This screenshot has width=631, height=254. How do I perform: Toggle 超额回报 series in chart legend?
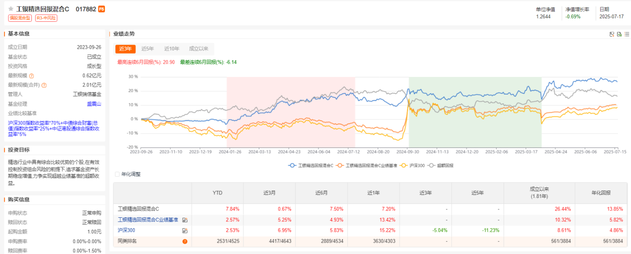click(441, 165)
